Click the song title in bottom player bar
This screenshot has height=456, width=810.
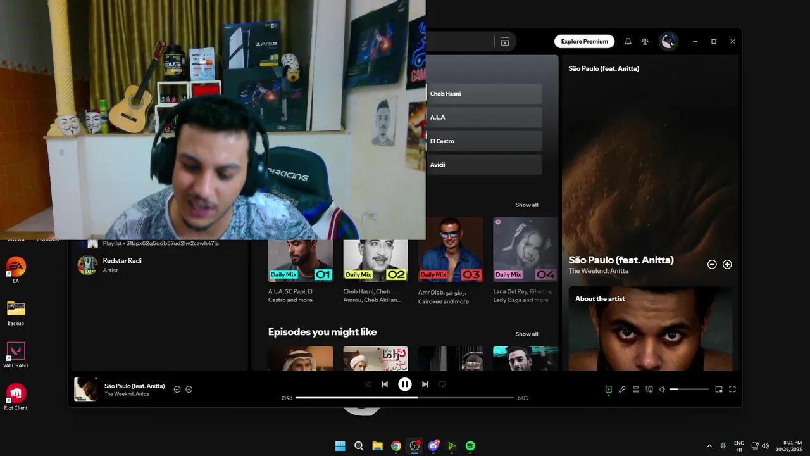click(135, 386)
